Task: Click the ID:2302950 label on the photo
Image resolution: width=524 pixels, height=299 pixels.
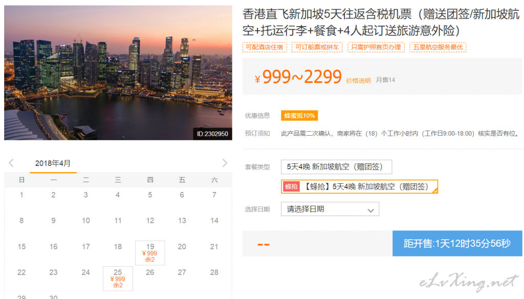Action: [212, 134]
